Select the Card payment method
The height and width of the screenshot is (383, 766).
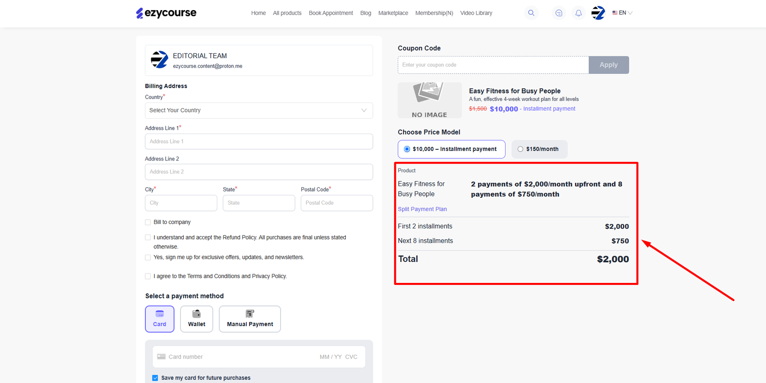159,319
